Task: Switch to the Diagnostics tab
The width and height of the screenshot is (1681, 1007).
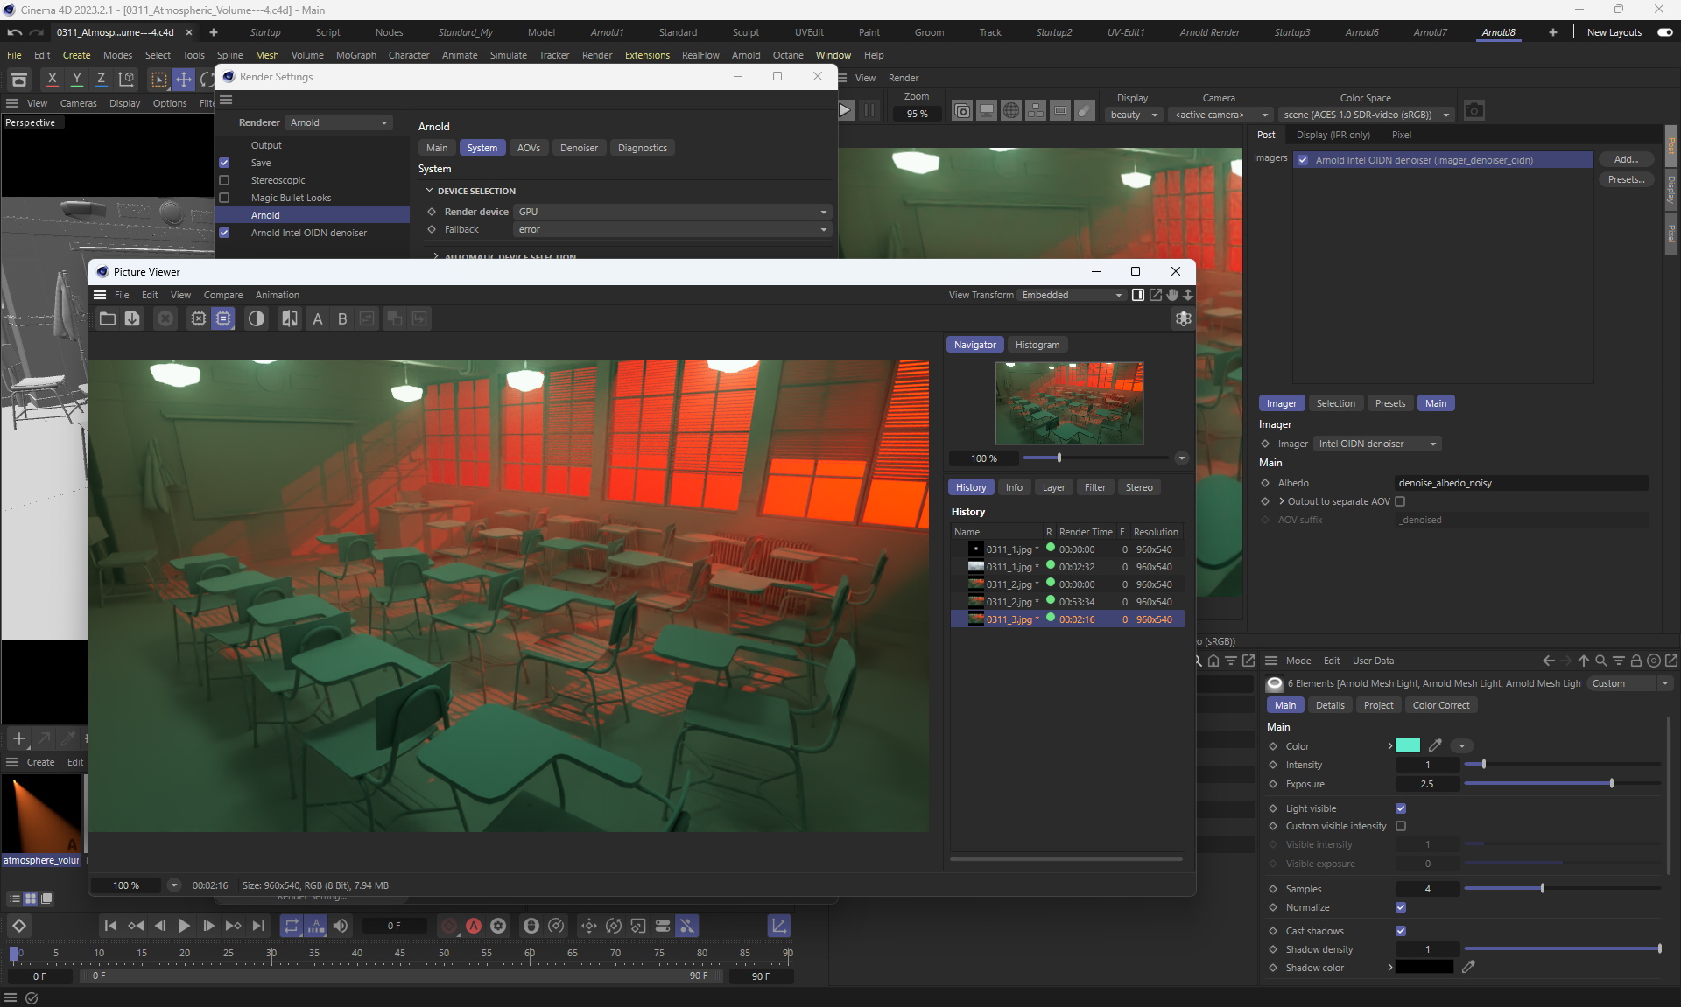Action: click(x=642, y=148)
